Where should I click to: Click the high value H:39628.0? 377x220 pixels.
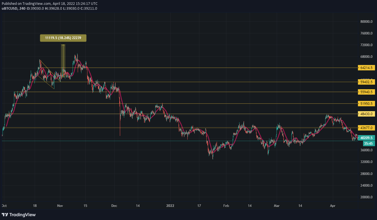pyautogui.click(x=54, y=8)
